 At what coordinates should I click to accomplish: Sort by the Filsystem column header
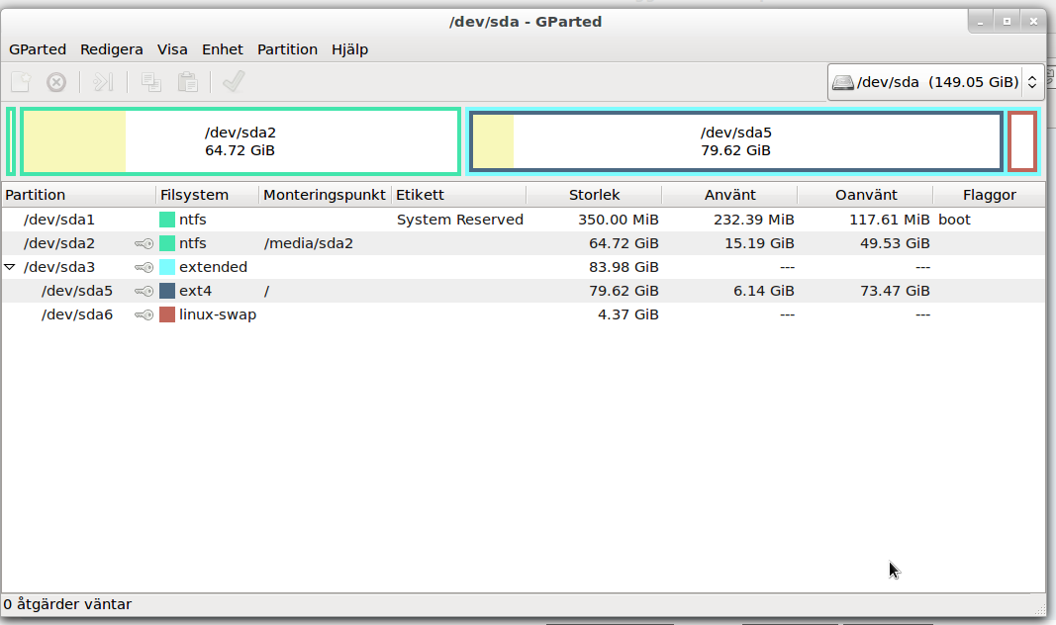[x=208, y=195]
